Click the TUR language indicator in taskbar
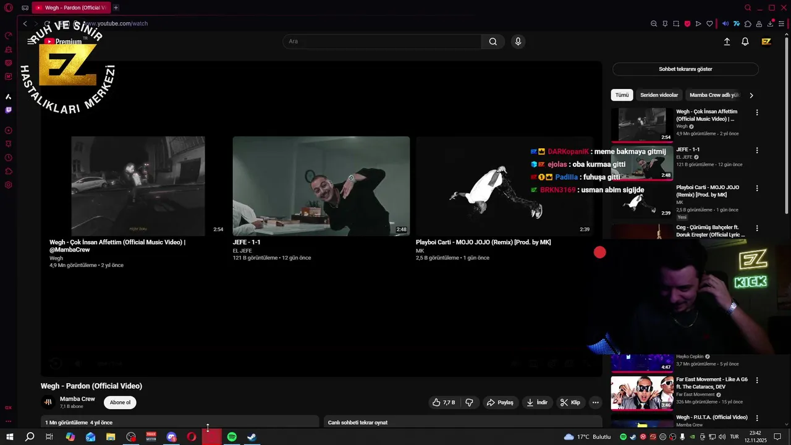The image size is (791, 445). click(734, 437)
